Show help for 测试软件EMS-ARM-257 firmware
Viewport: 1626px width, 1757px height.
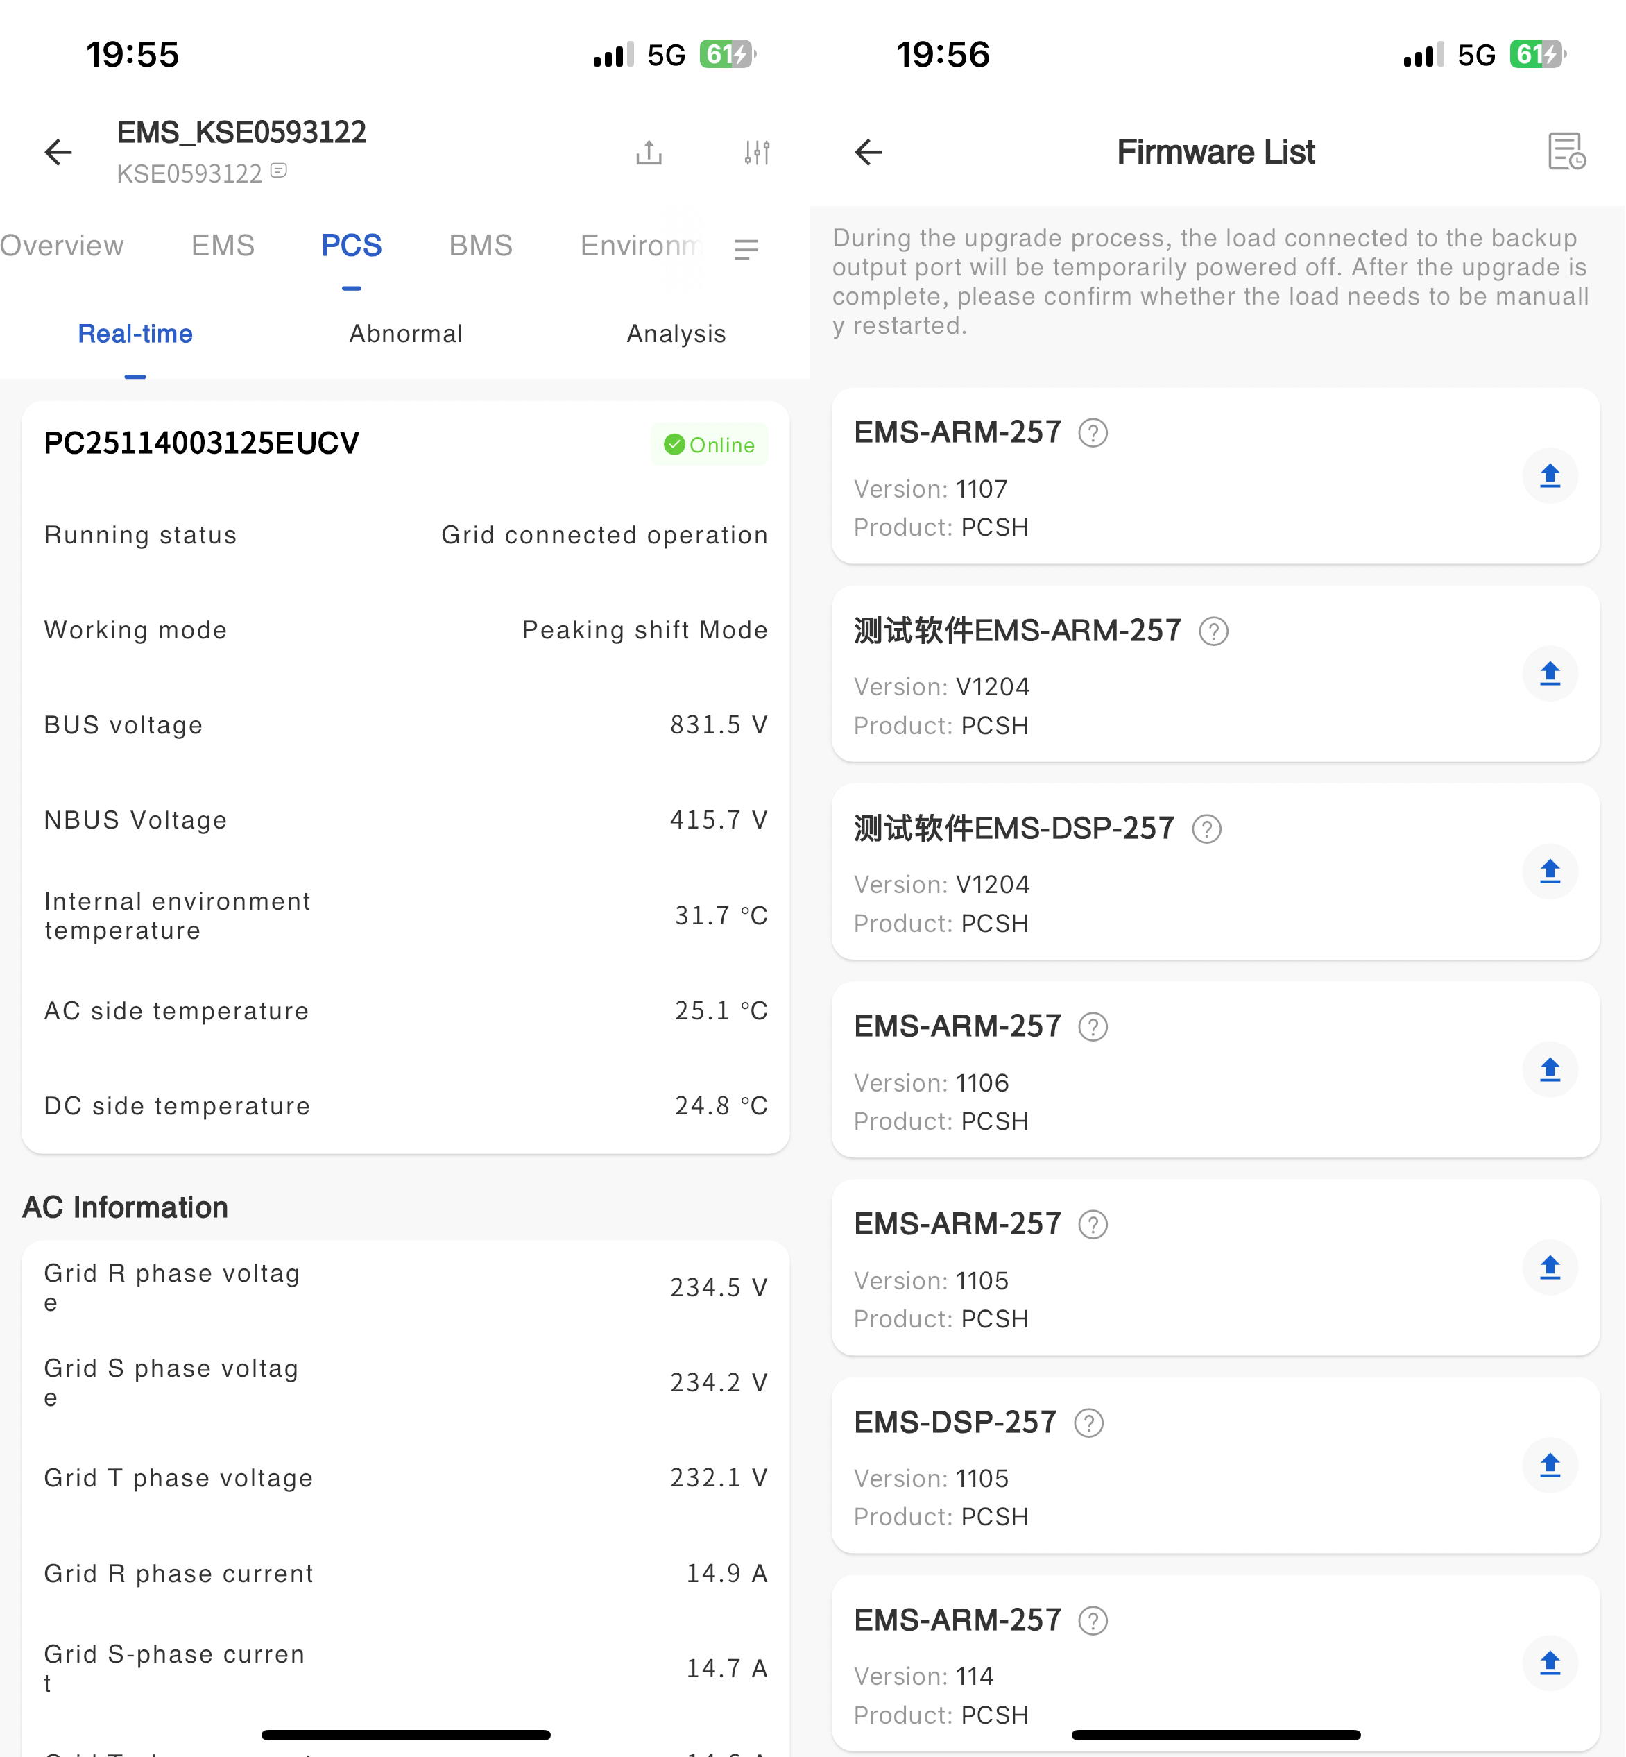coord(1213,631)
